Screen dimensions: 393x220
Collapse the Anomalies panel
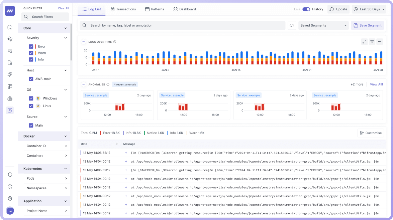pos(84,84)
